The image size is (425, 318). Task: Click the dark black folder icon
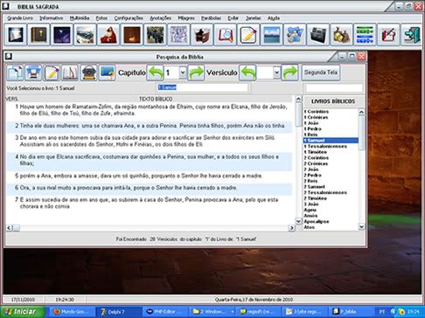point(318,35)
